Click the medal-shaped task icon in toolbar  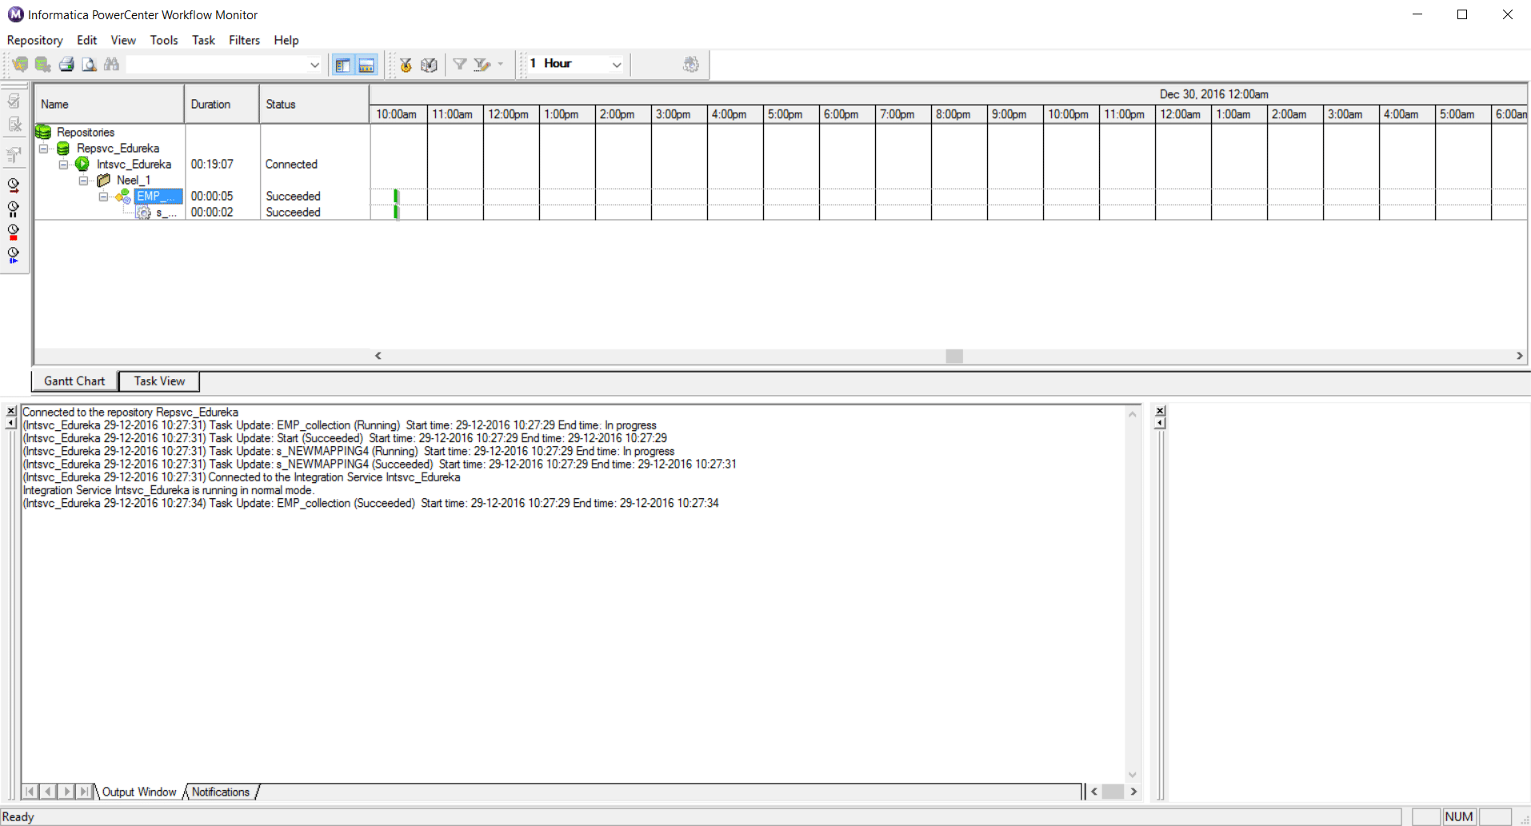[406, 65]
